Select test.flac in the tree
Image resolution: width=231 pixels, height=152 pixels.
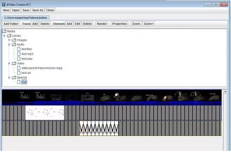(x=27, y=49)
